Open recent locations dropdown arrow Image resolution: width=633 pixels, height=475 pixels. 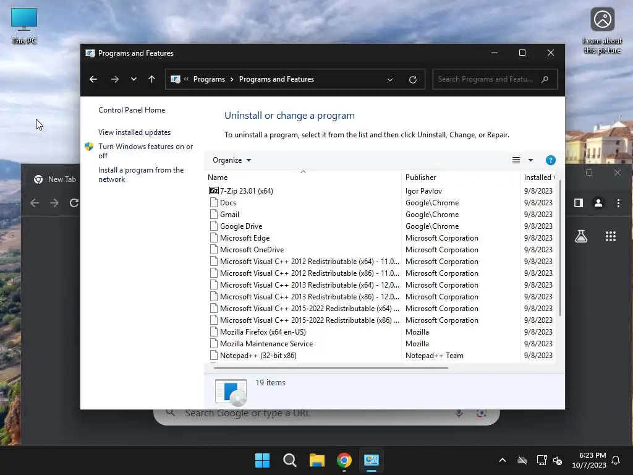[x=134, y=79]
